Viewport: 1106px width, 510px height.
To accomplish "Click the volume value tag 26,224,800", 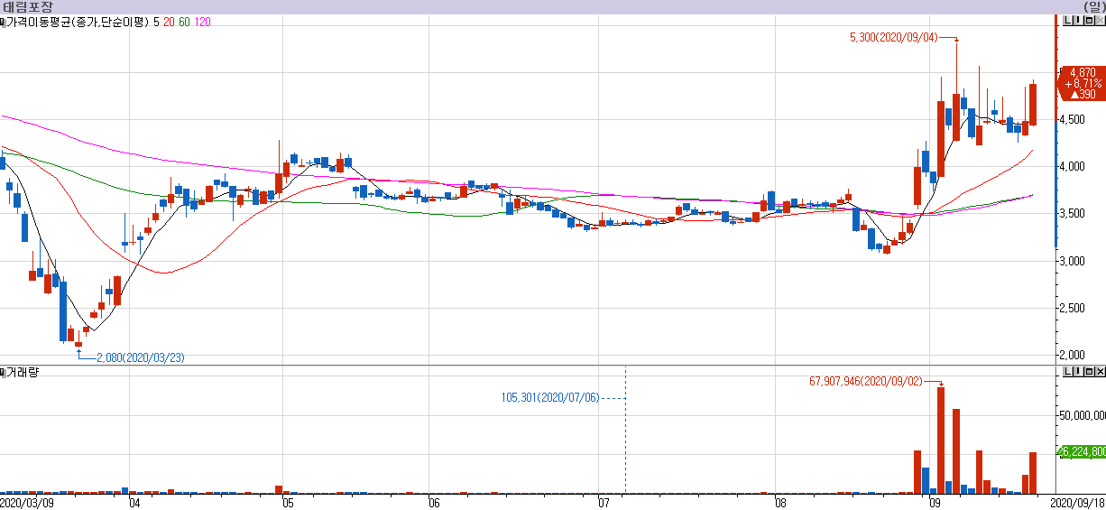I will click(x=1081, y=451).
